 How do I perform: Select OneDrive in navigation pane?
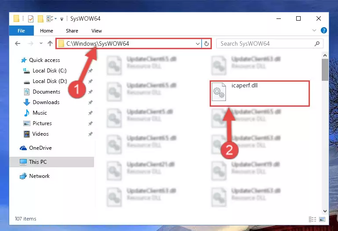pos(40,148)
